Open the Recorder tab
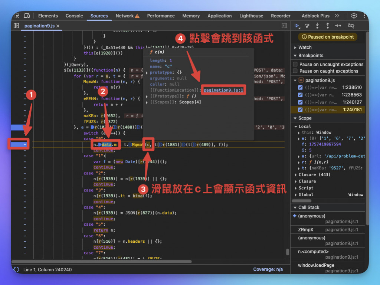Image resolution: width=380 pixels, height=285 pixels. pyautogui.click(x=281, y=16)
